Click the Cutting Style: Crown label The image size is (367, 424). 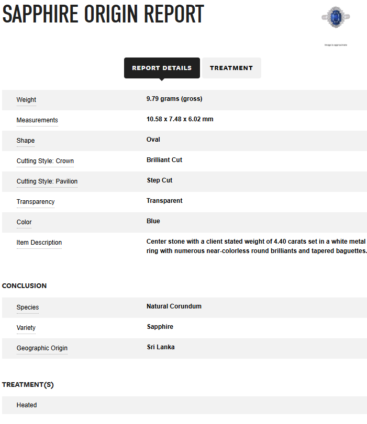pyautogui.click(x=45, y=161)
